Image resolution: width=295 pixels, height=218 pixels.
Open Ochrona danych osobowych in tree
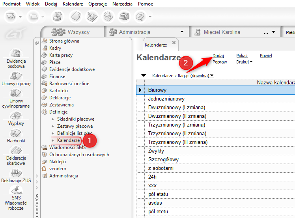coord(79,155)
